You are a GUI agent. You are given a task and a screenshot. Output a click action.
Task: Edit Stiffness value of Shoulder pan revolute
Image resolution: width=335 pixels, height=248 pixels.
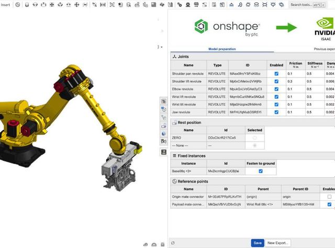pyautogui.click(x=315, y=74)
